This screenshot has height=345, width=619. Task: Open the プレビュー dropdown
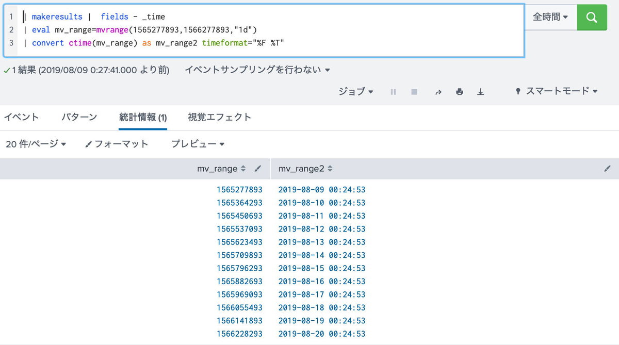(x=198, y=144)
